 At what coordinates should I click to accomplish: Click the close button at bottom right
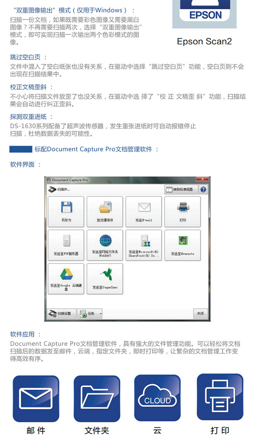(x=200, y=313)
